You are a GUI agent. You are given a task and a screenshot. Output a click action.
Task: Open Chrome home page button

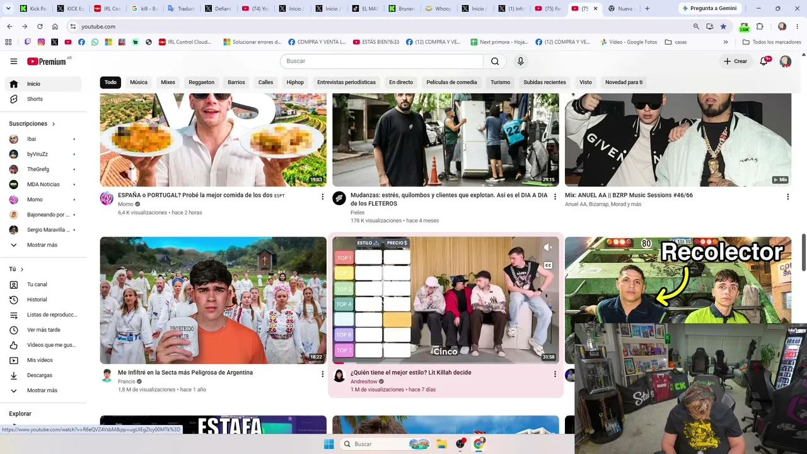click(x=55, y=26)
